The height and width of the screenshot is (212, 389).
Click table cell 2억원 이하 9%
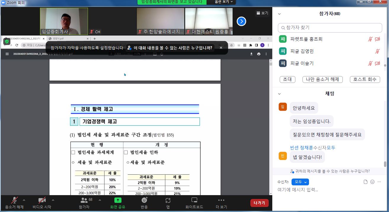tap(159, 183)
